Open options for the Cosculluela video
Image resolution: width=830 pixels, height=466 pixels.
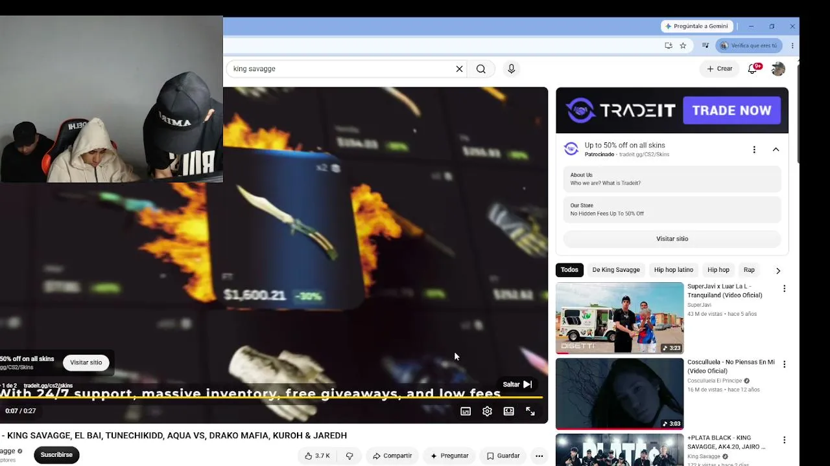pyautogui.click(x=784, y=364)
